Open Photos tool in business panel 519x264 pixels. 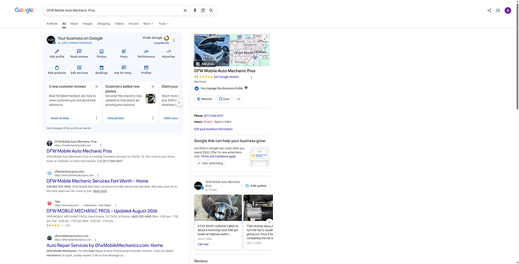[102, 54]
